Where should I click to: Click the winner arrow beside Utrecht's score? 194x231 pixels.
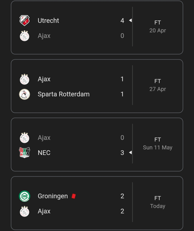pos(130,20)
